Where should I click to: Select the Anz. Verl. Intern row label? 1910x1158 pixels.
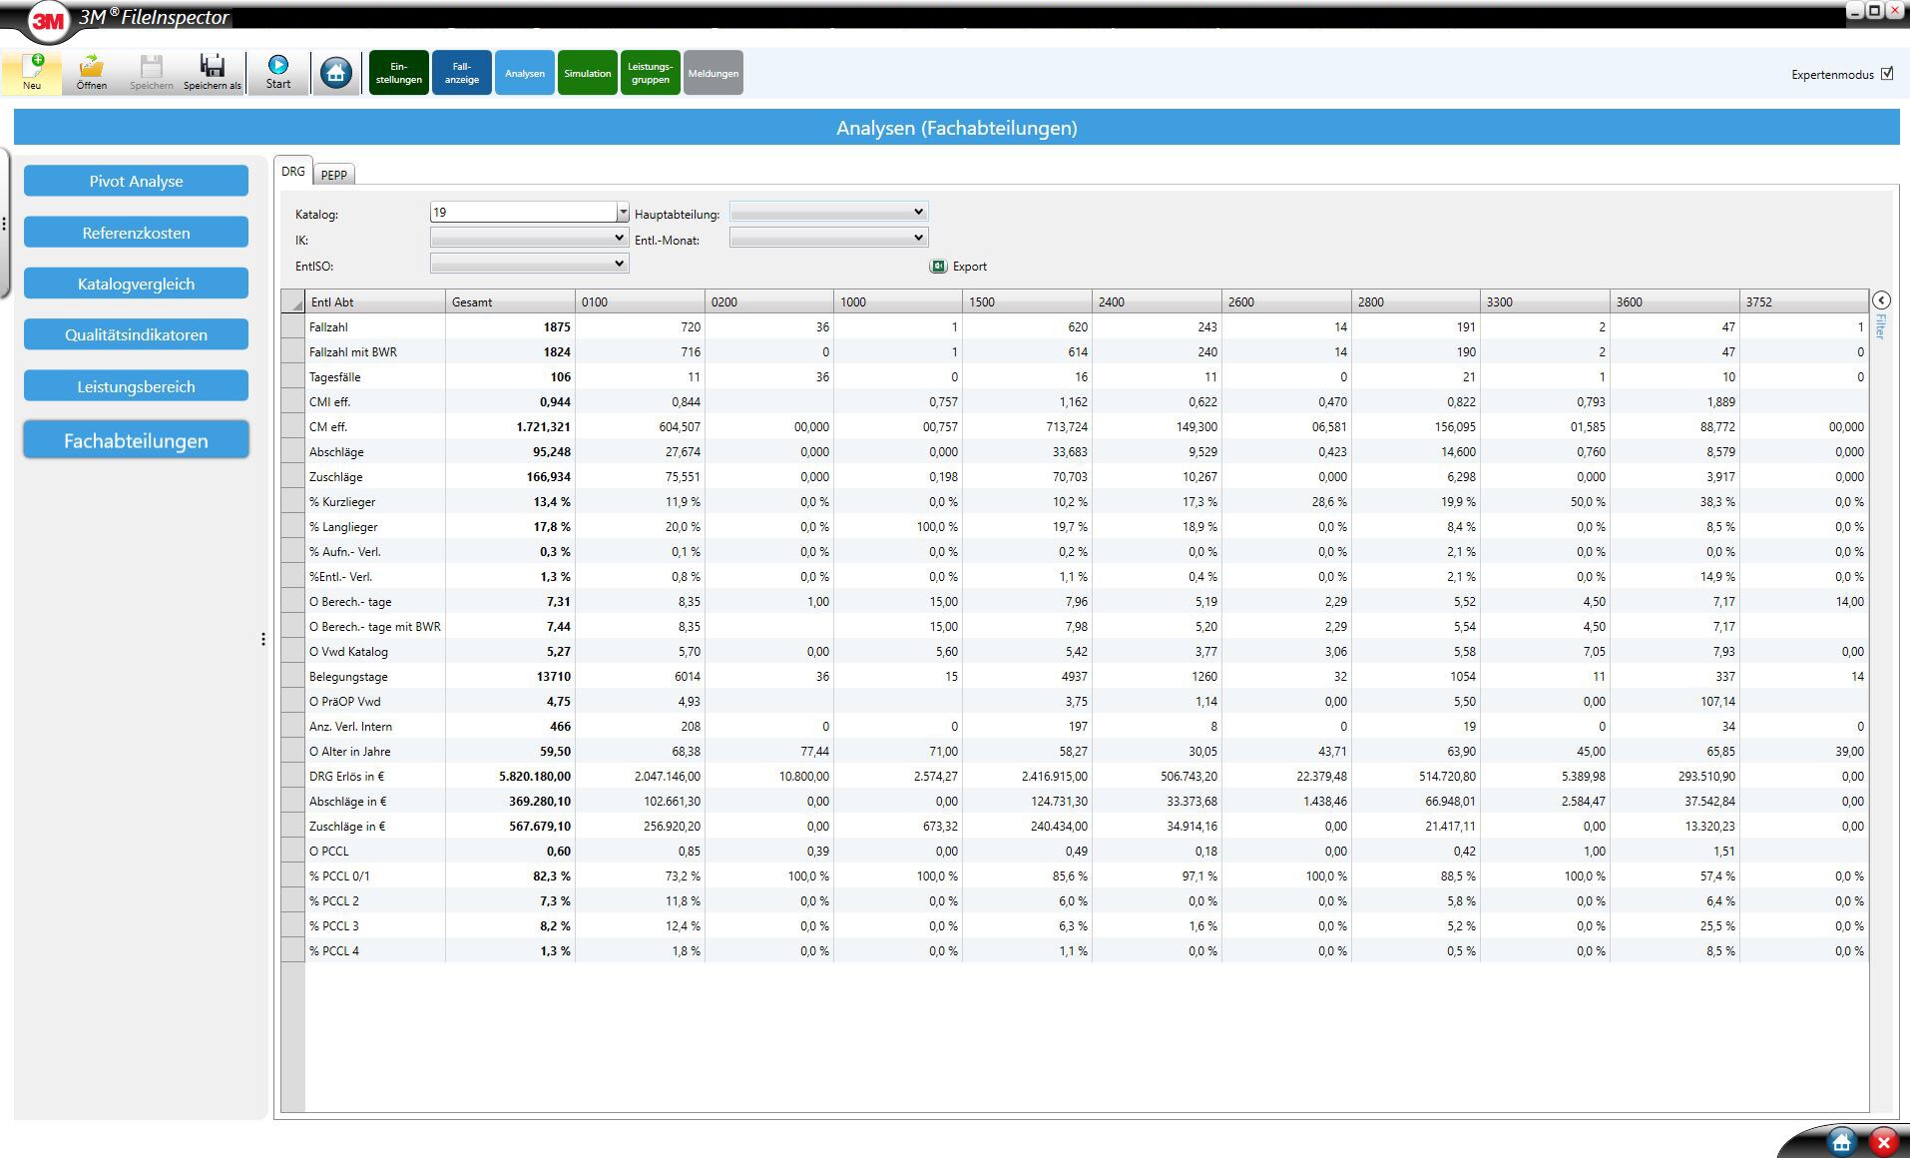pyautogui.click(x=350, y=726)
